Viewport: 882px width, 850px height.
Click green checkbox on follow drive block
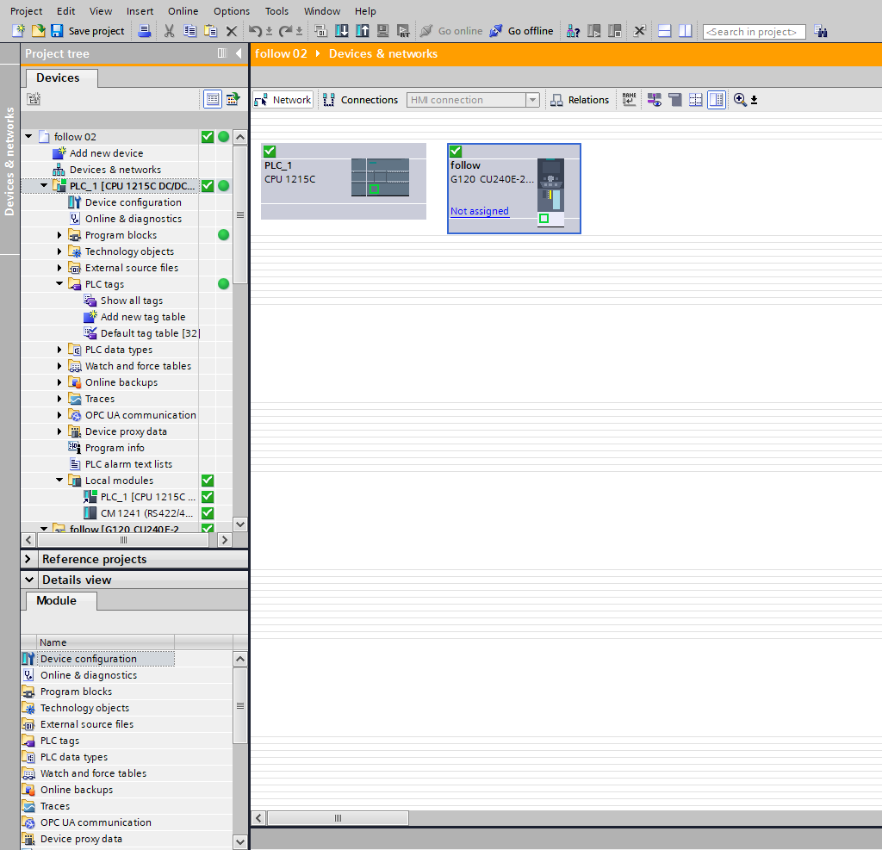[x=456, y=152]
